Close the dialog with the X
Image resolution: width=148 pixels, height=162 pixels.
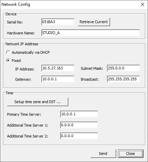click(143, 4)
